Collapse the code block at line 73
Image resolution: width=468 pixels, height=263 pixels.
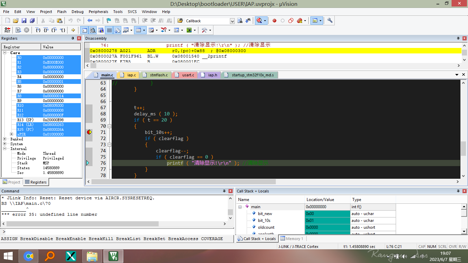click(110, 145)
